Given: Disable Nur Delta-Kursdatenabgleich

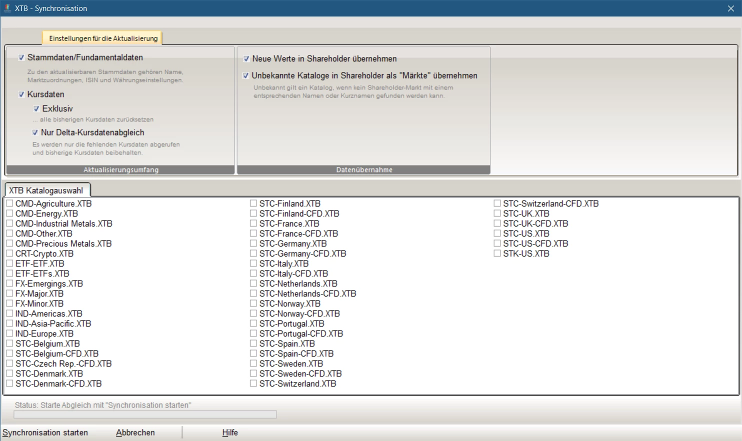Looking at the screenshot, I should tap(35, 132).
